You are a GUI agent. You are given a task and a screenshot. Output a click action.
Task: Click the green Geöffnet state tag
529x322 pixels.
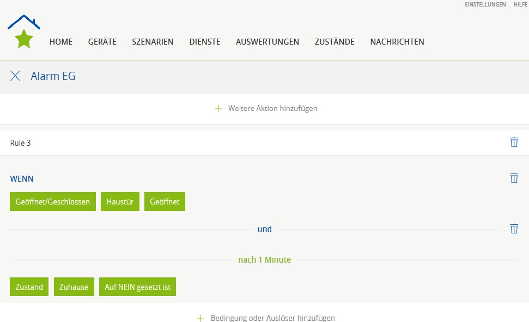click(165, 201)
